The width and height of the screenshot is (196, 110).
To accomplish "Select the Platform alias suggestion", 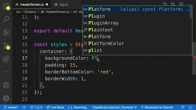I will point(136,9).
